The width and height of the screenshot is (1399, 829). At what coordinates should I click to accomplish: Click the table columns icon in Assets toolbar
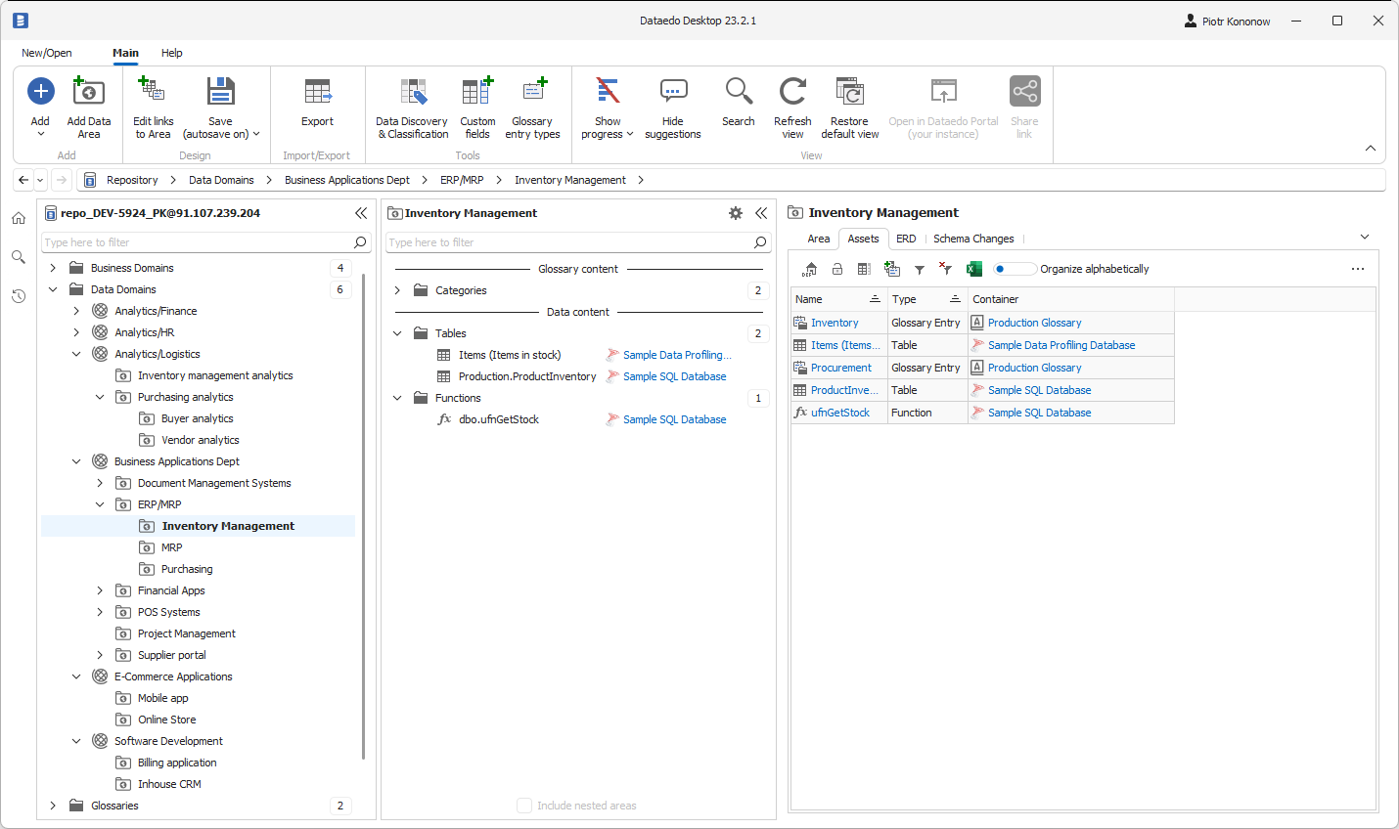pos(864,269)
